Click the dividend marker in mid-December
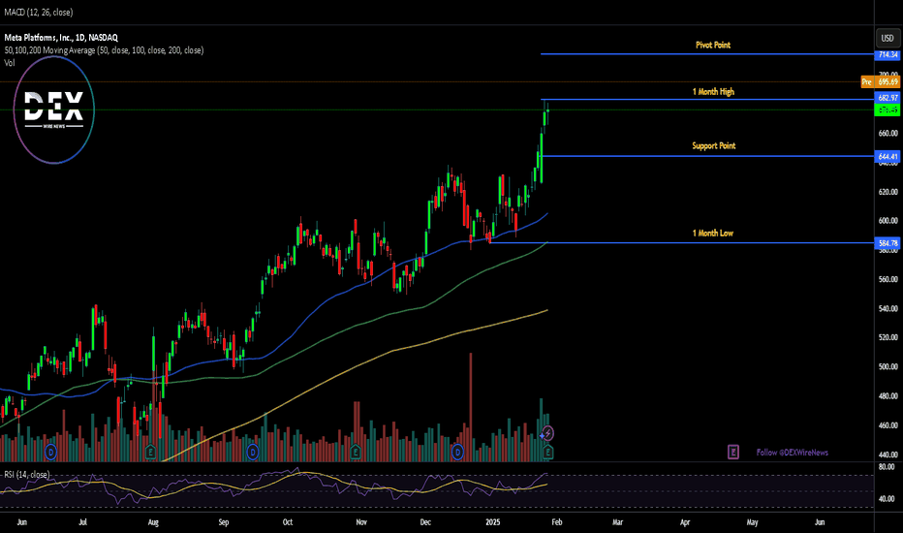Image resolution: width=903 pixels, height=533 pixels. 458,453
